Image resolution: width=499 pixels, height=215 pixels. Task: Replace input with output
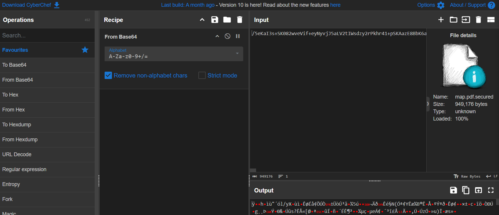click(x=478, y=190)
